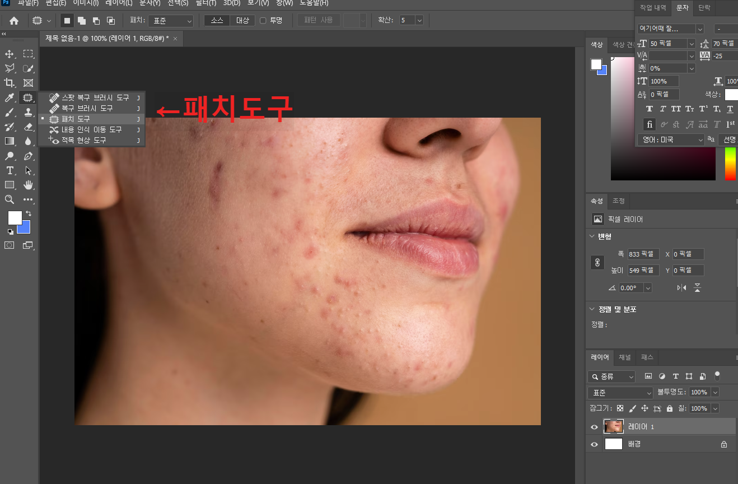Click the 대상 button
This screenshot has width=738, height=484.
click(x=242, y=21)
